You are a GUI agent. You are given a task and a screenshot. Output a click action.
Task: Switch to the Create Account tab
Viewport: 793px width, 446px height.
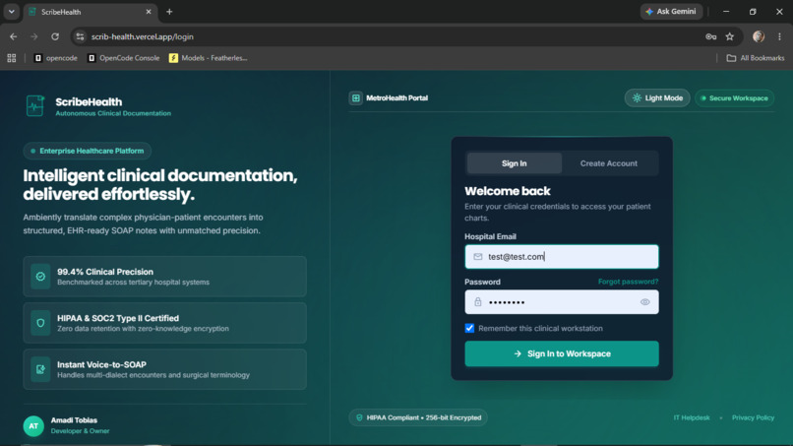tap(608, 163)
